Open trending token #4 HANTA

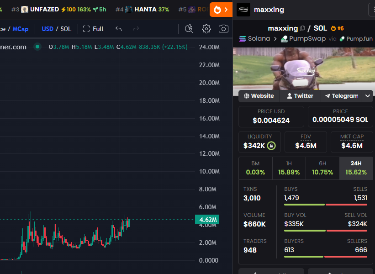point(143,10)
